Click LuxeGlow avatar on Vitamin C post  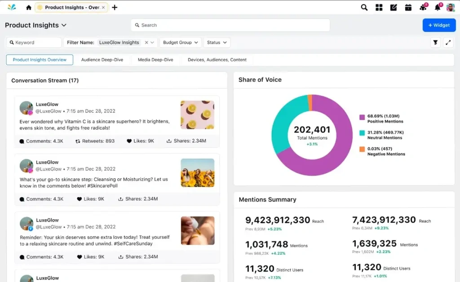(26, 108)
